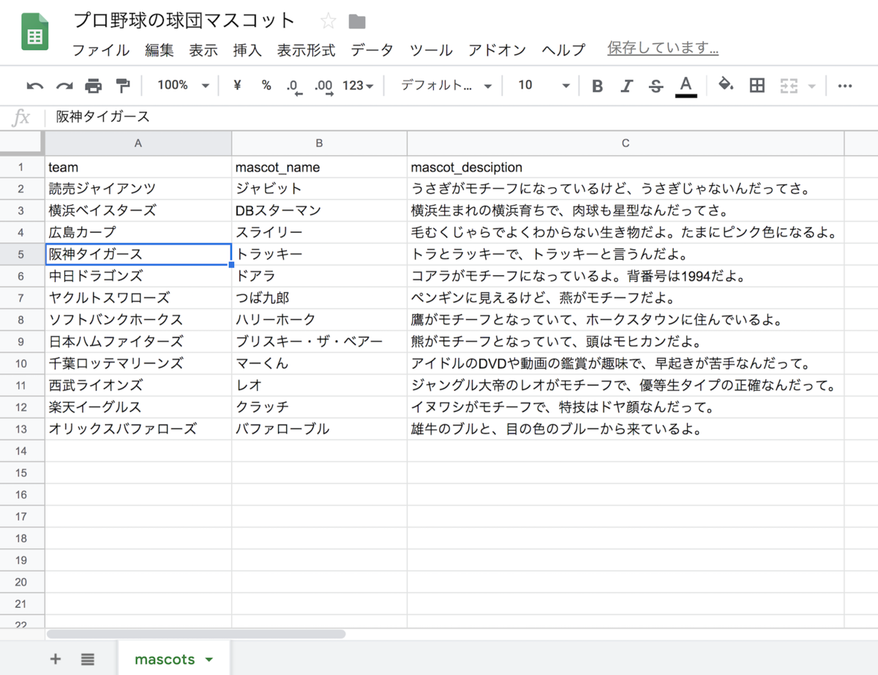
Task: Click the 保存しています status link
Action: click(x=663, y=48)
